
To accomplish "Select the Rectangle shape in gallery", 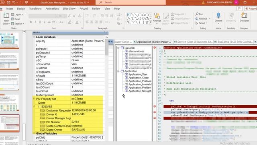I will coord(140,15).
